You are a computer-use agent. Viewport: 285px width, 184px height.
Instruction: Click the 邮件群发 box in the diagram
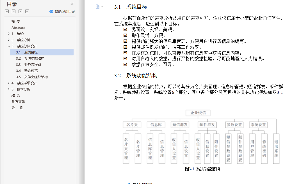(207, 125)
